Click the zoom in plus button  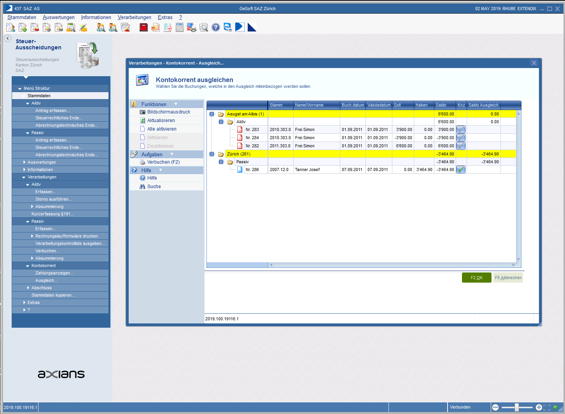coord(539,407)
